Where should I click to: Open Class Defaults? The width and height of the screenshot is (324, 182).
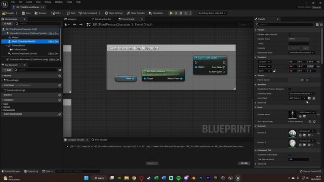pos(136,13)
